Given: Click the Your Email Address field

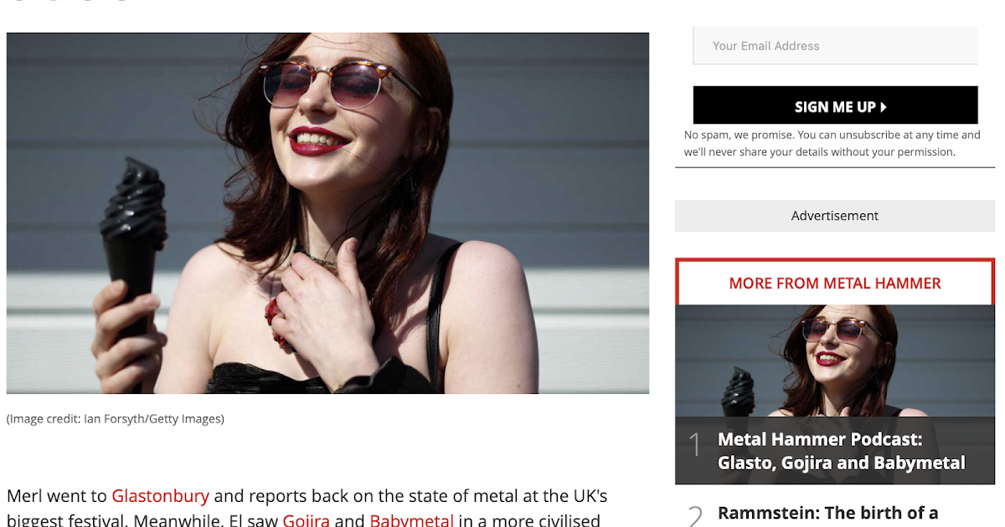Looking at the screenshot, I should tap(835, 45).
